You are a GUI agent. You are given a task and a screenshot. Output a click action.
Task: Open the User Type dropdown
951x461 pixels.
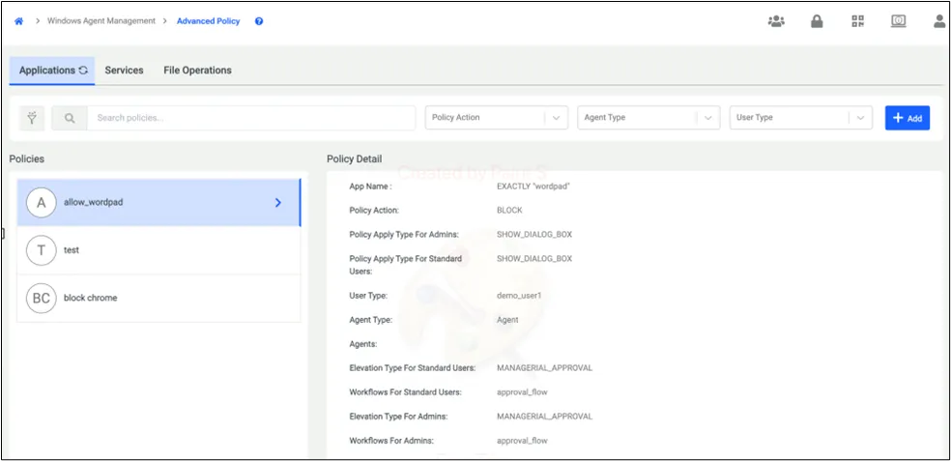pos(800,118)
